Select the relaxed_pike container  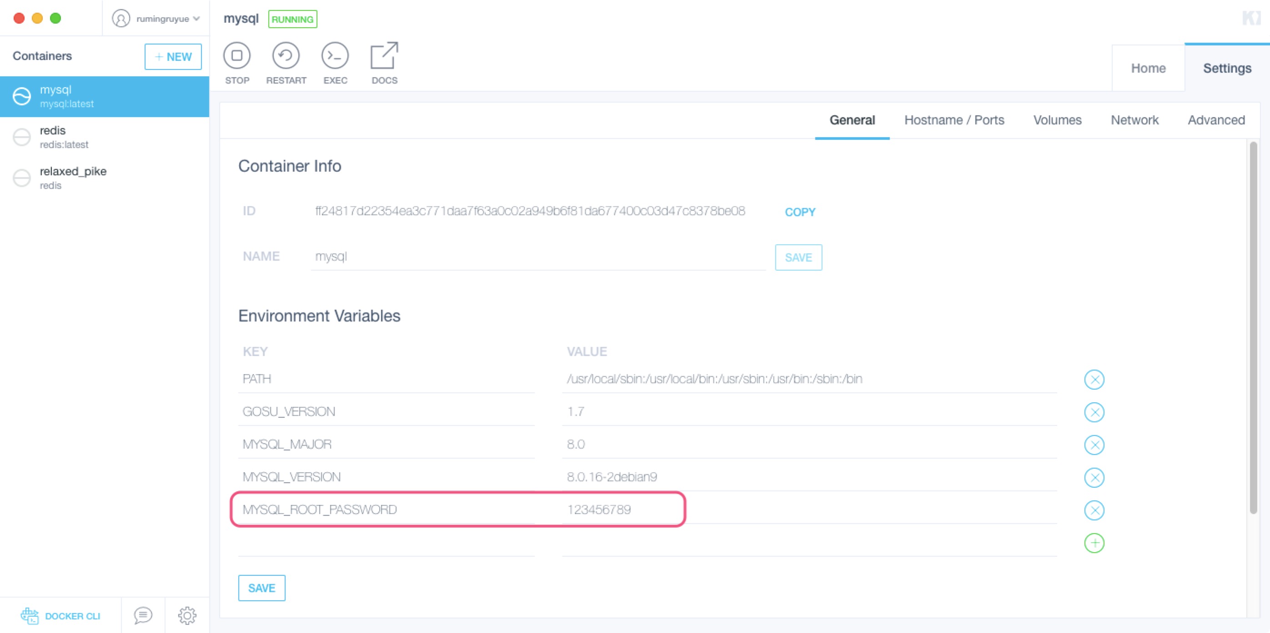[105, 178]
